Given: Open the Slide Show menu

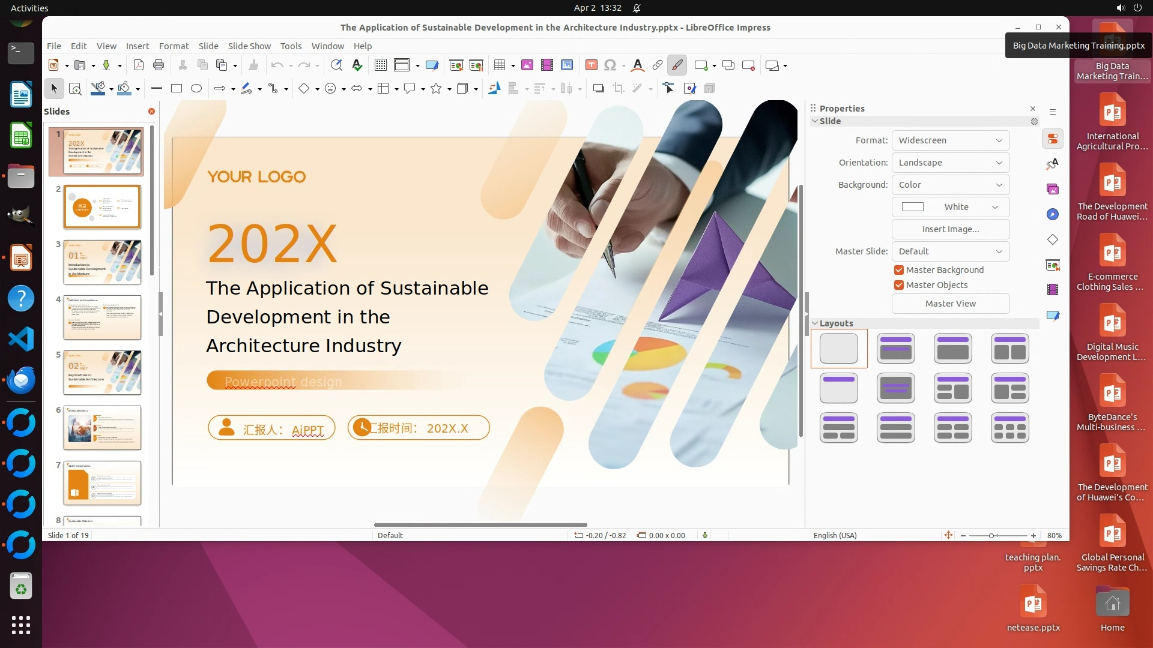Looking at the screenshot, I should [x=249, y=46].
